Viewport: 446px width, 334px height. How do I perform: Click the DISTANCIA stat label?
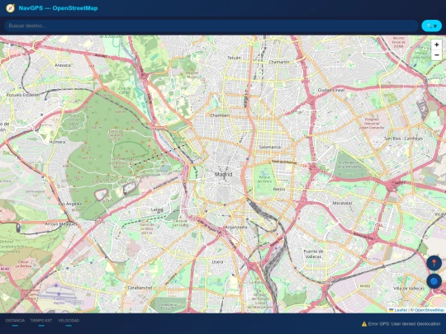pos(15,321)
